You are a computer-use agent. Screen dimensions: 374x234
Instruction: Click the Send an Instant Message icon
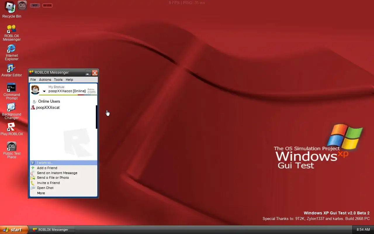coord(33,173)
